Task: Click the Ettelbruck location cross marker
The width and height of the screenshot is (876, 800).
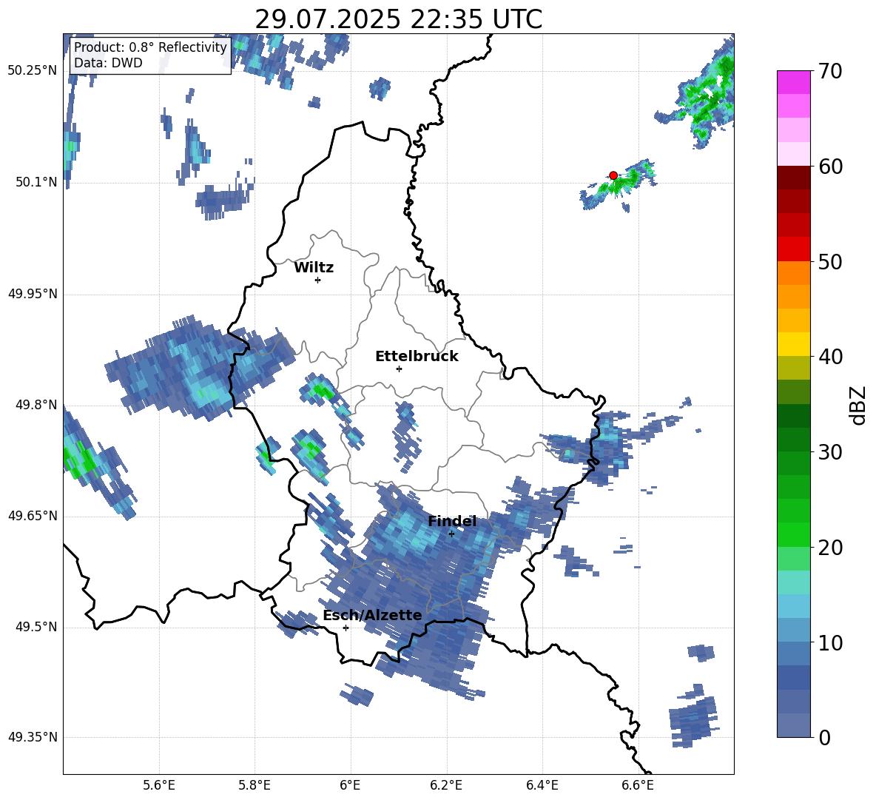Action: (399, 369)
